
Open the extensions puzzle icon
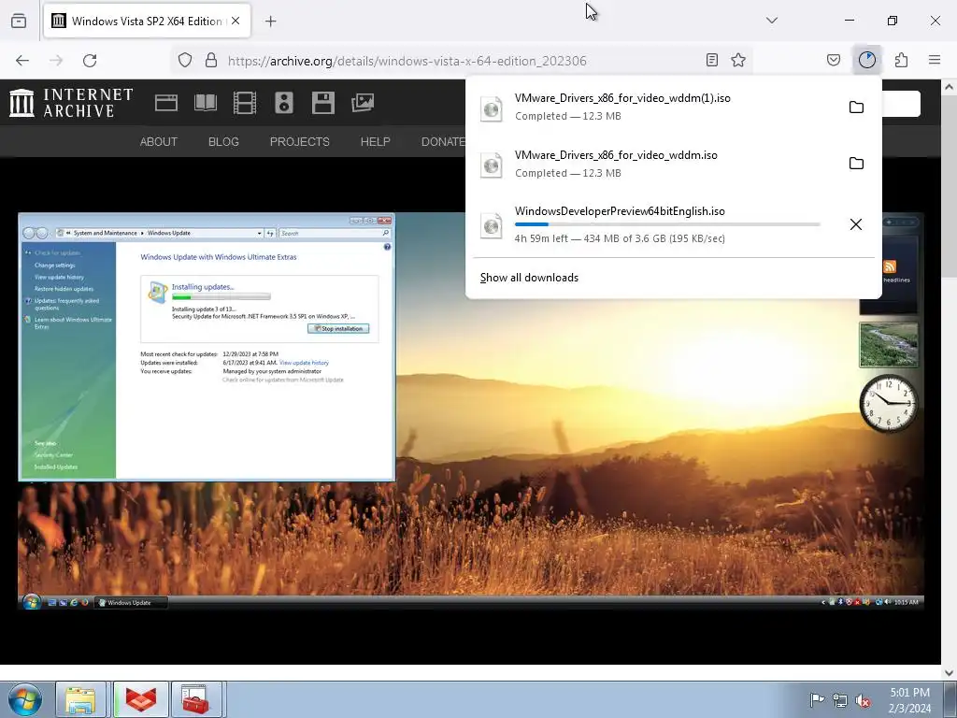point(902,60)
